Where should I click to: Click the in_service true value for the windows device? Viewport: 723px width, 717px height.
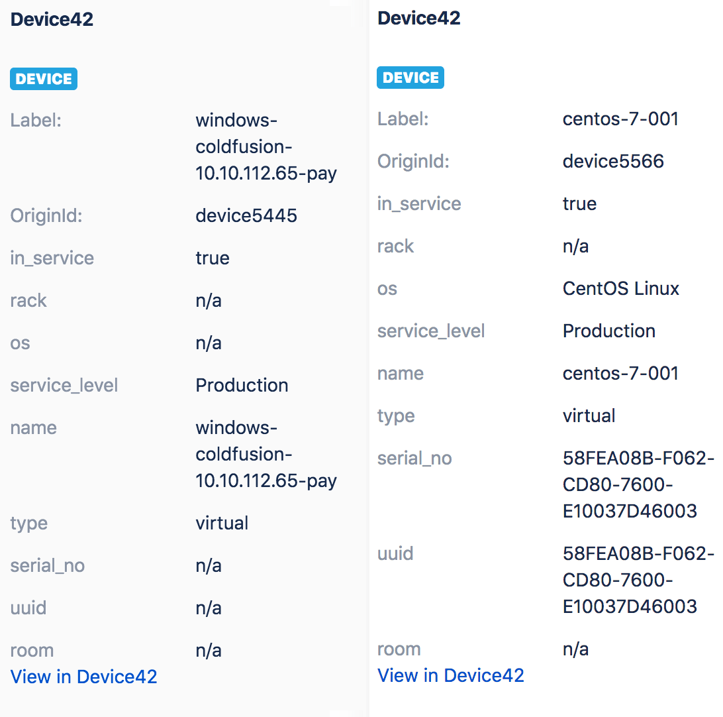point(212,258)
